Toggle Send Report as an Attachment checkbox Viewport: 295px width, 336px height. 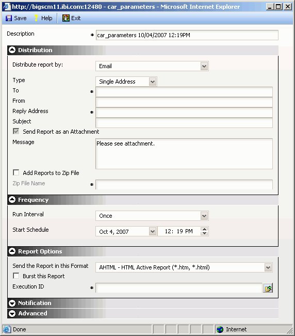pos(16,132)
